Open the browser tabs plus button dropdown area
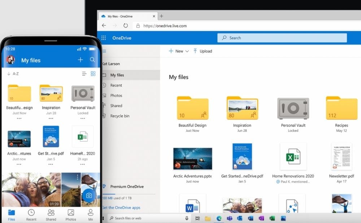 click(x=161, y=16)
